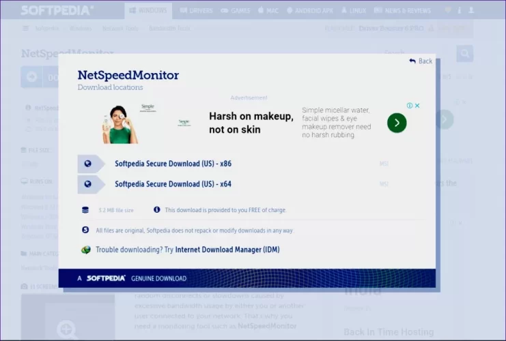506x341 pixels.
Task: Click the Softpedia S badge icon
Action: click(x=85, y=231)
